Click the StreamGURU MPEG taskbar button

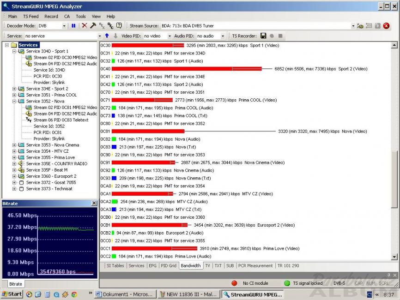coord(253,294)
